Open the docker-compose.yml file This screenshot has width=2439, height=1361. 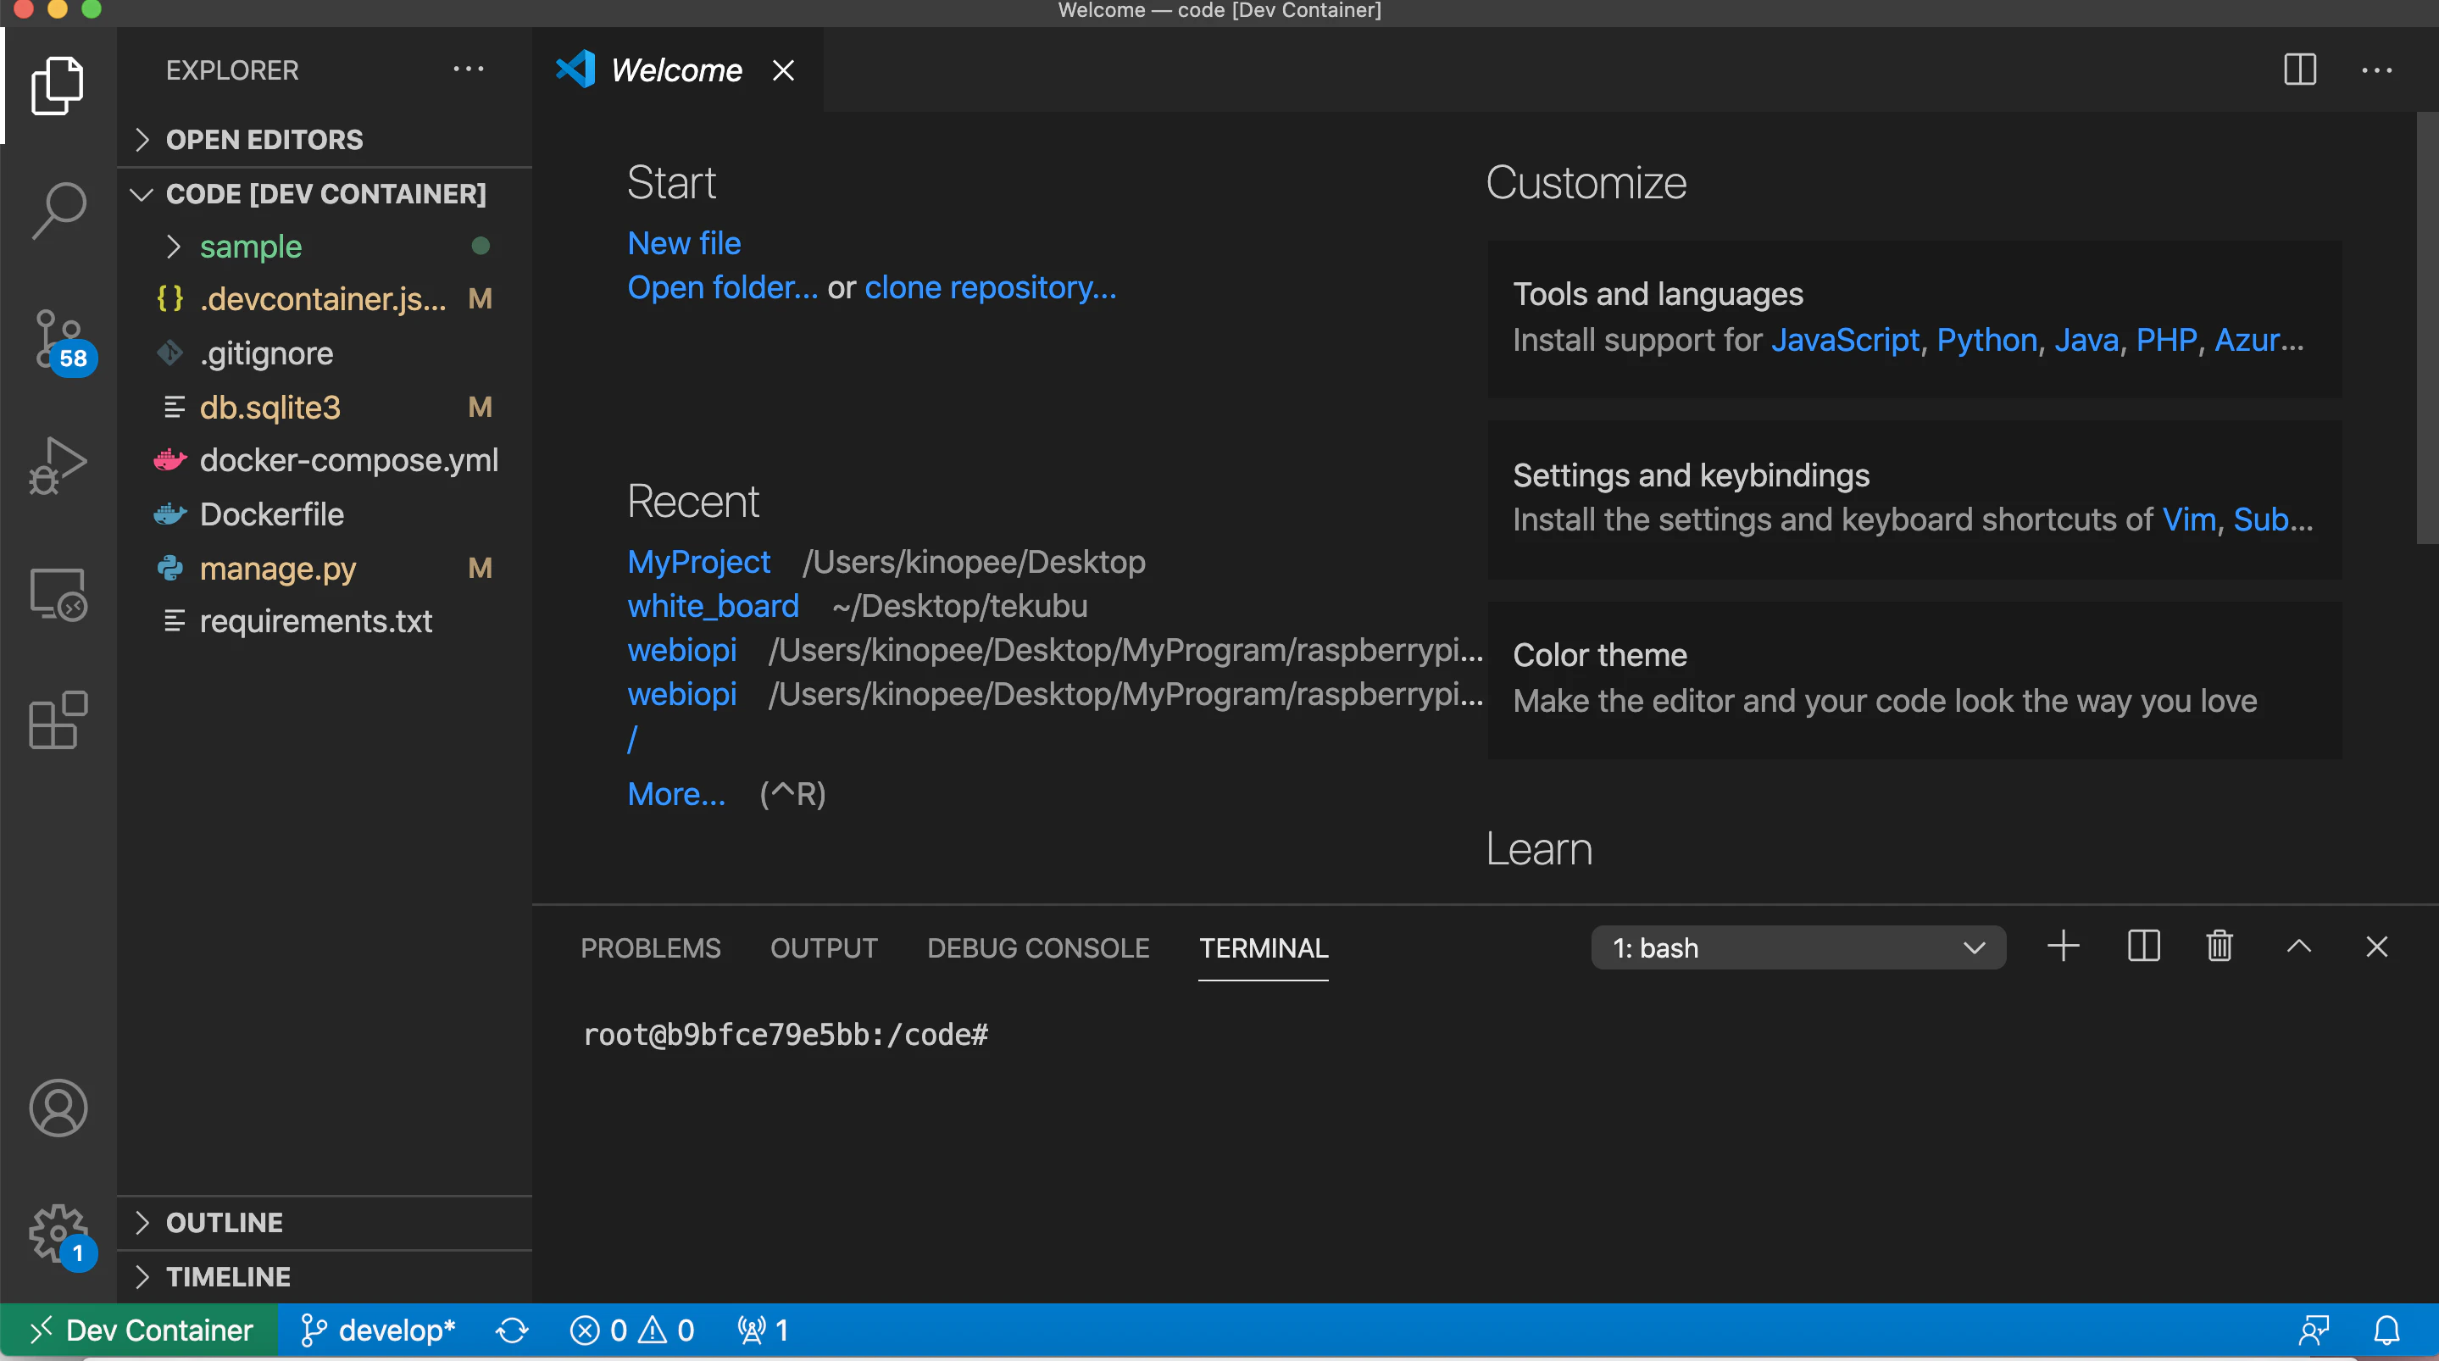[x=324, y=460]
